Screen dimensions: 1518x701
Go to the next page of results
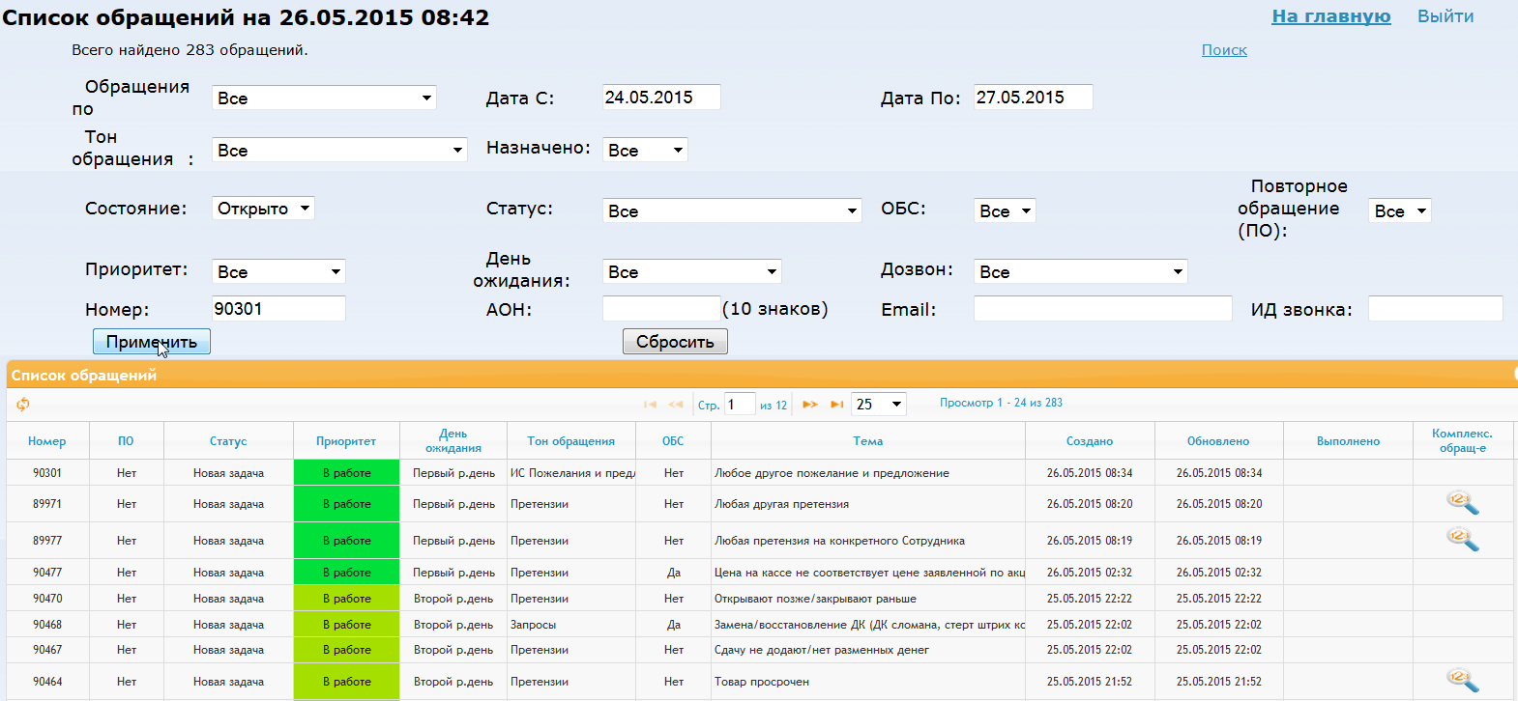tap(810, 405)
